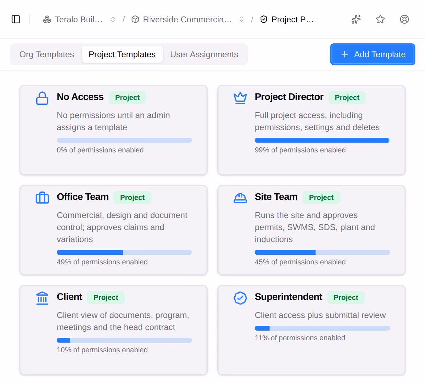
Task: Click the Project Director 99% progress bar
Action: tap(322, 140)
